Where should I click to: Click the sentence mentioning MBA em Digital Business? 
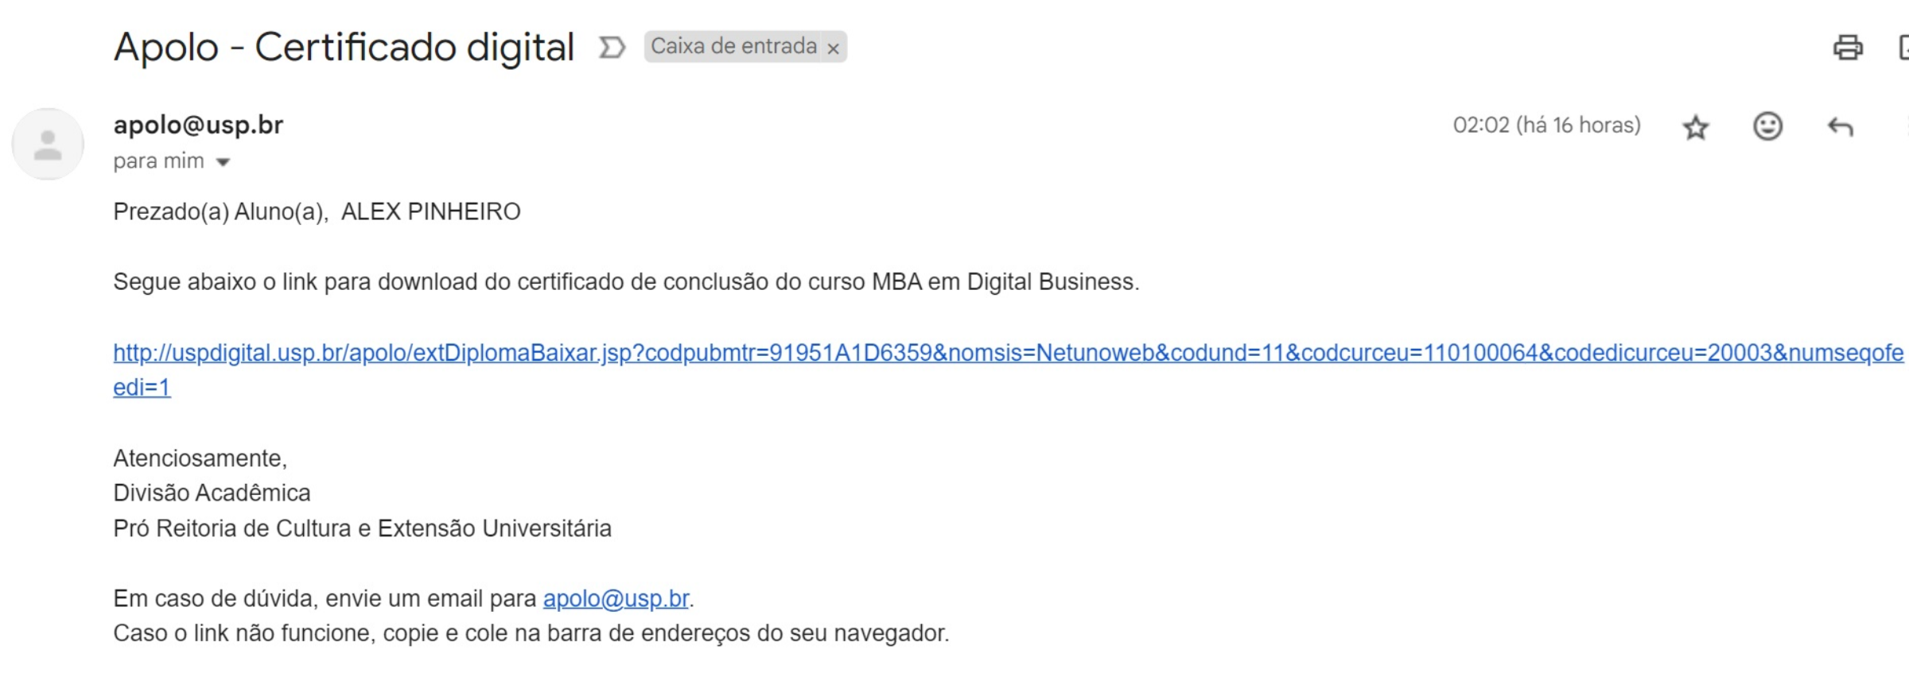coord(625,282)
